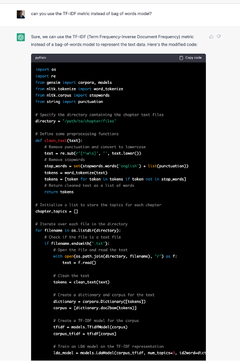Click the ChatGPT logo icon
Viewport: 240px width, 361px height.
(21, 37)
